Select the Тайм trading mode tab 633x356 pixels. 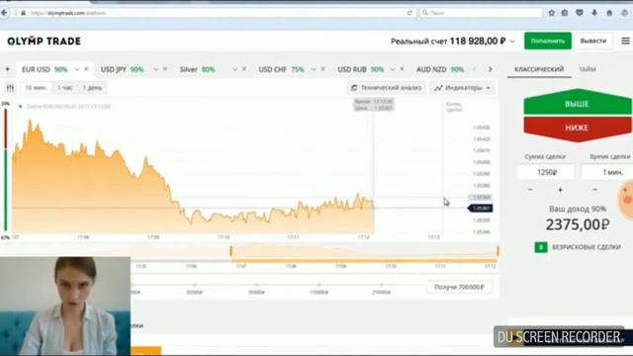pos(588,69)
